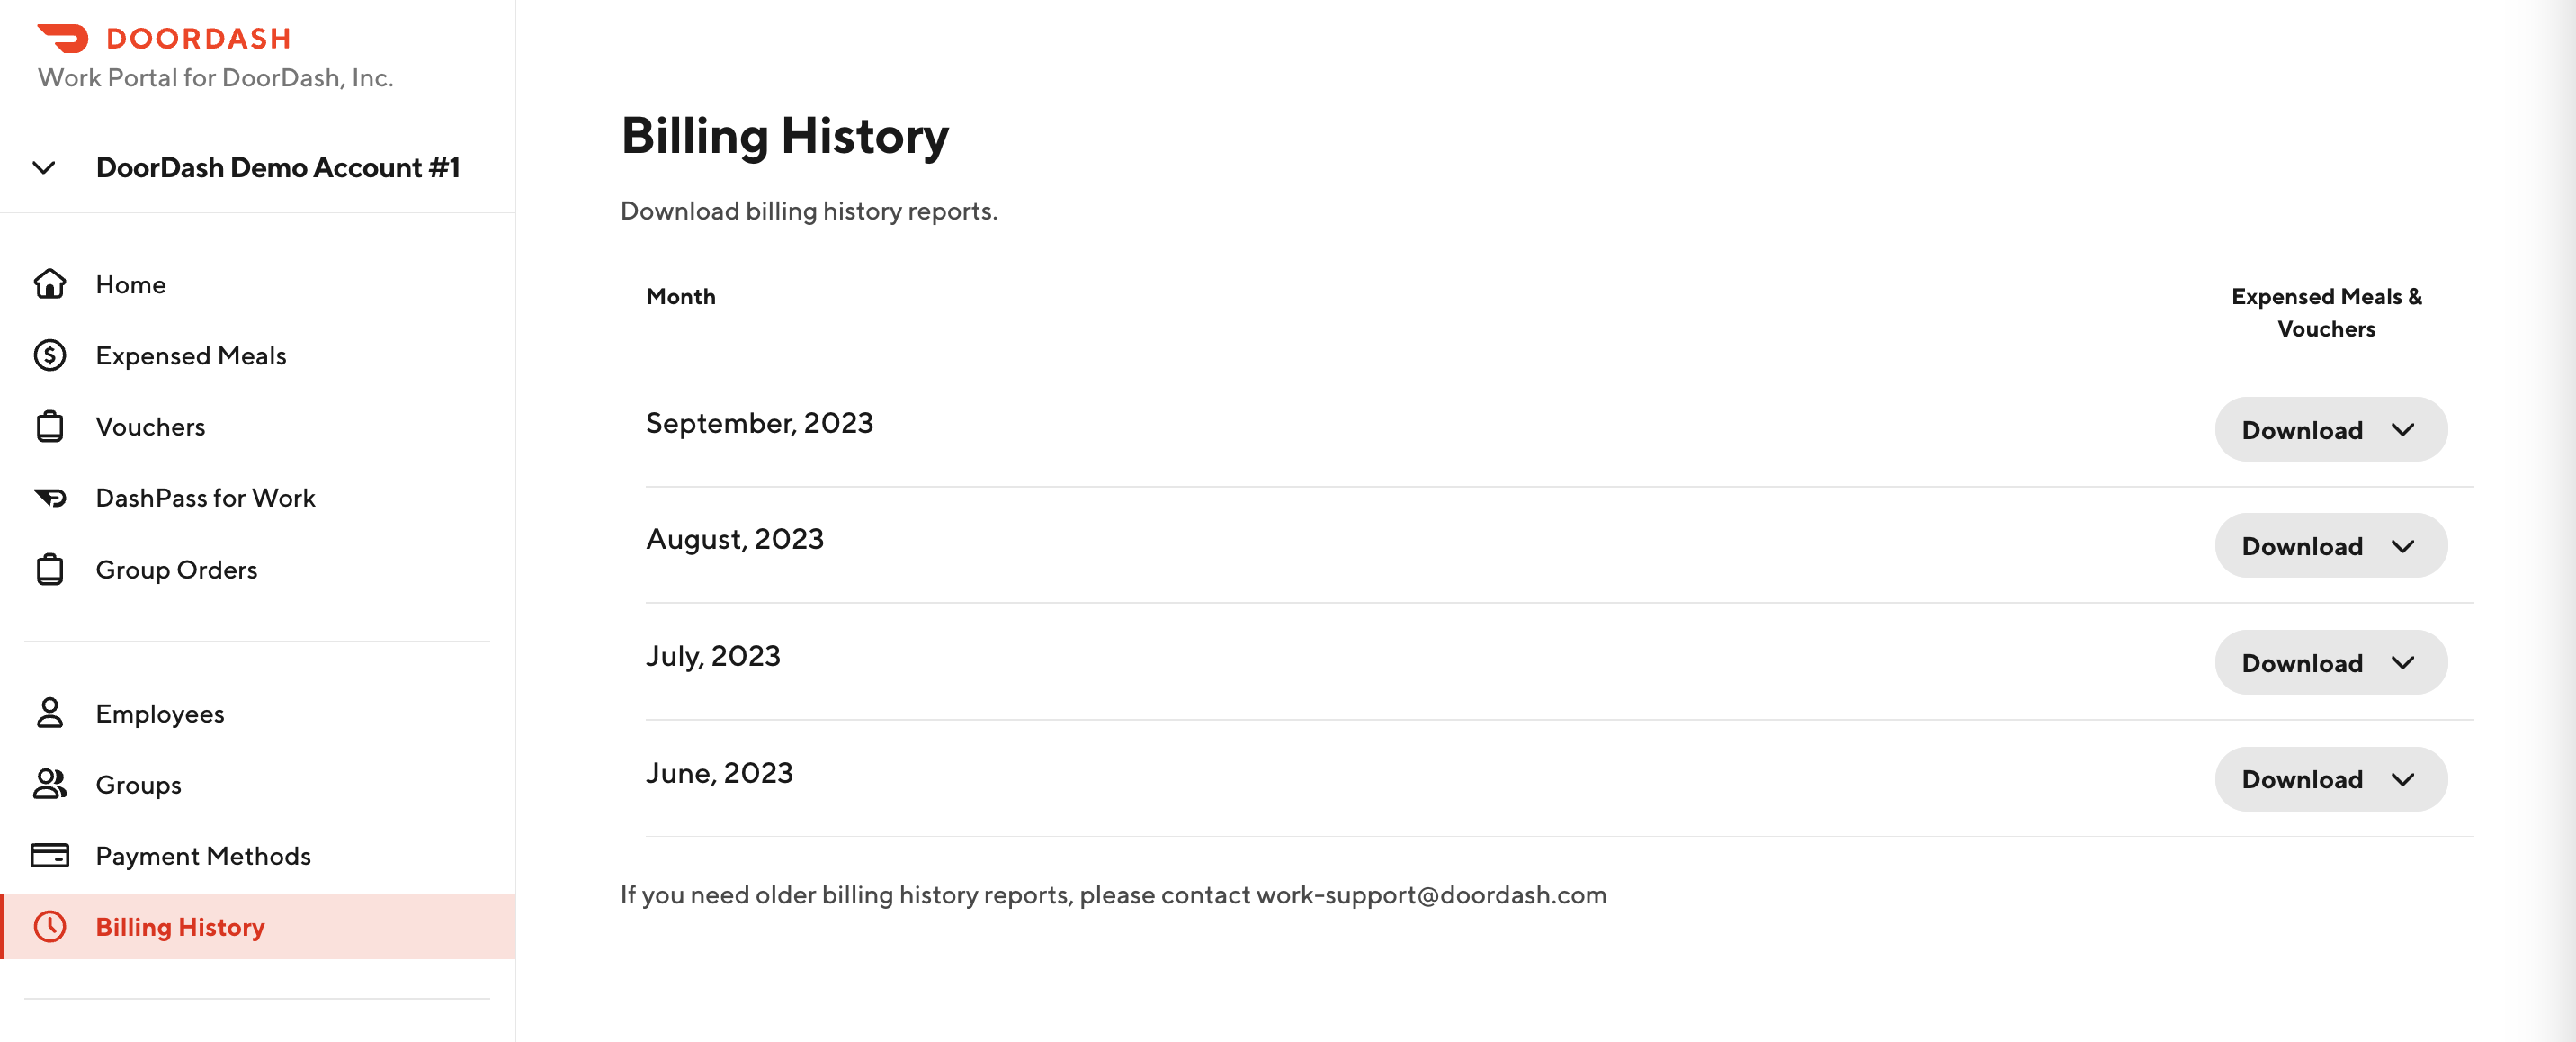Navigate to the Group Orders page

coord(176,570)
